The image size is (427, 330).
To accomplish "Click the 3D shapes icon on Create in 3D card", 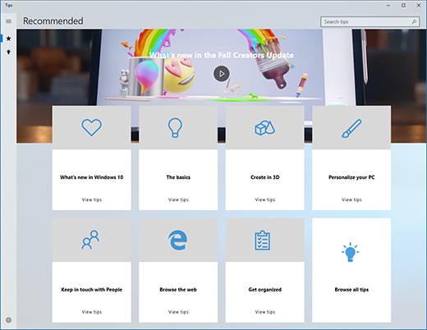I will click(x=264, y=128).
